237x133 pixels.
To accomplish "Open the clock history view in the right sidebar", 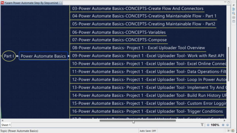I will click(x=234, y=17).
